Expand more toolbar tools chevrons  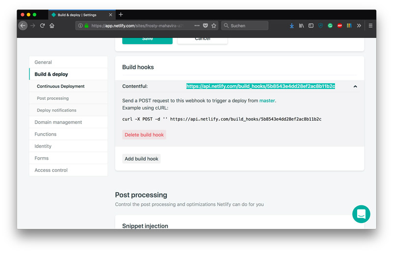pyautogui.click(x=359, y=26)
